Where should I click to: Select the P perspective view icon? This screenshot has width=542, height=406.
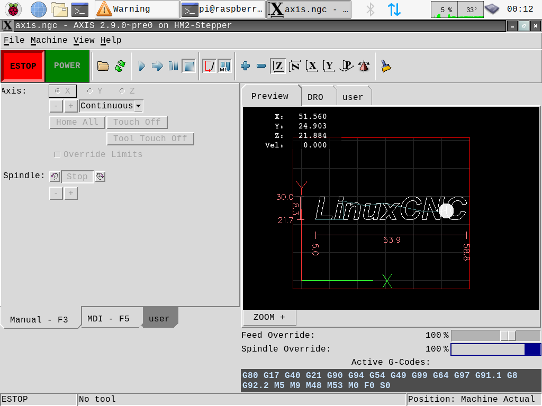tap(346, 66)
